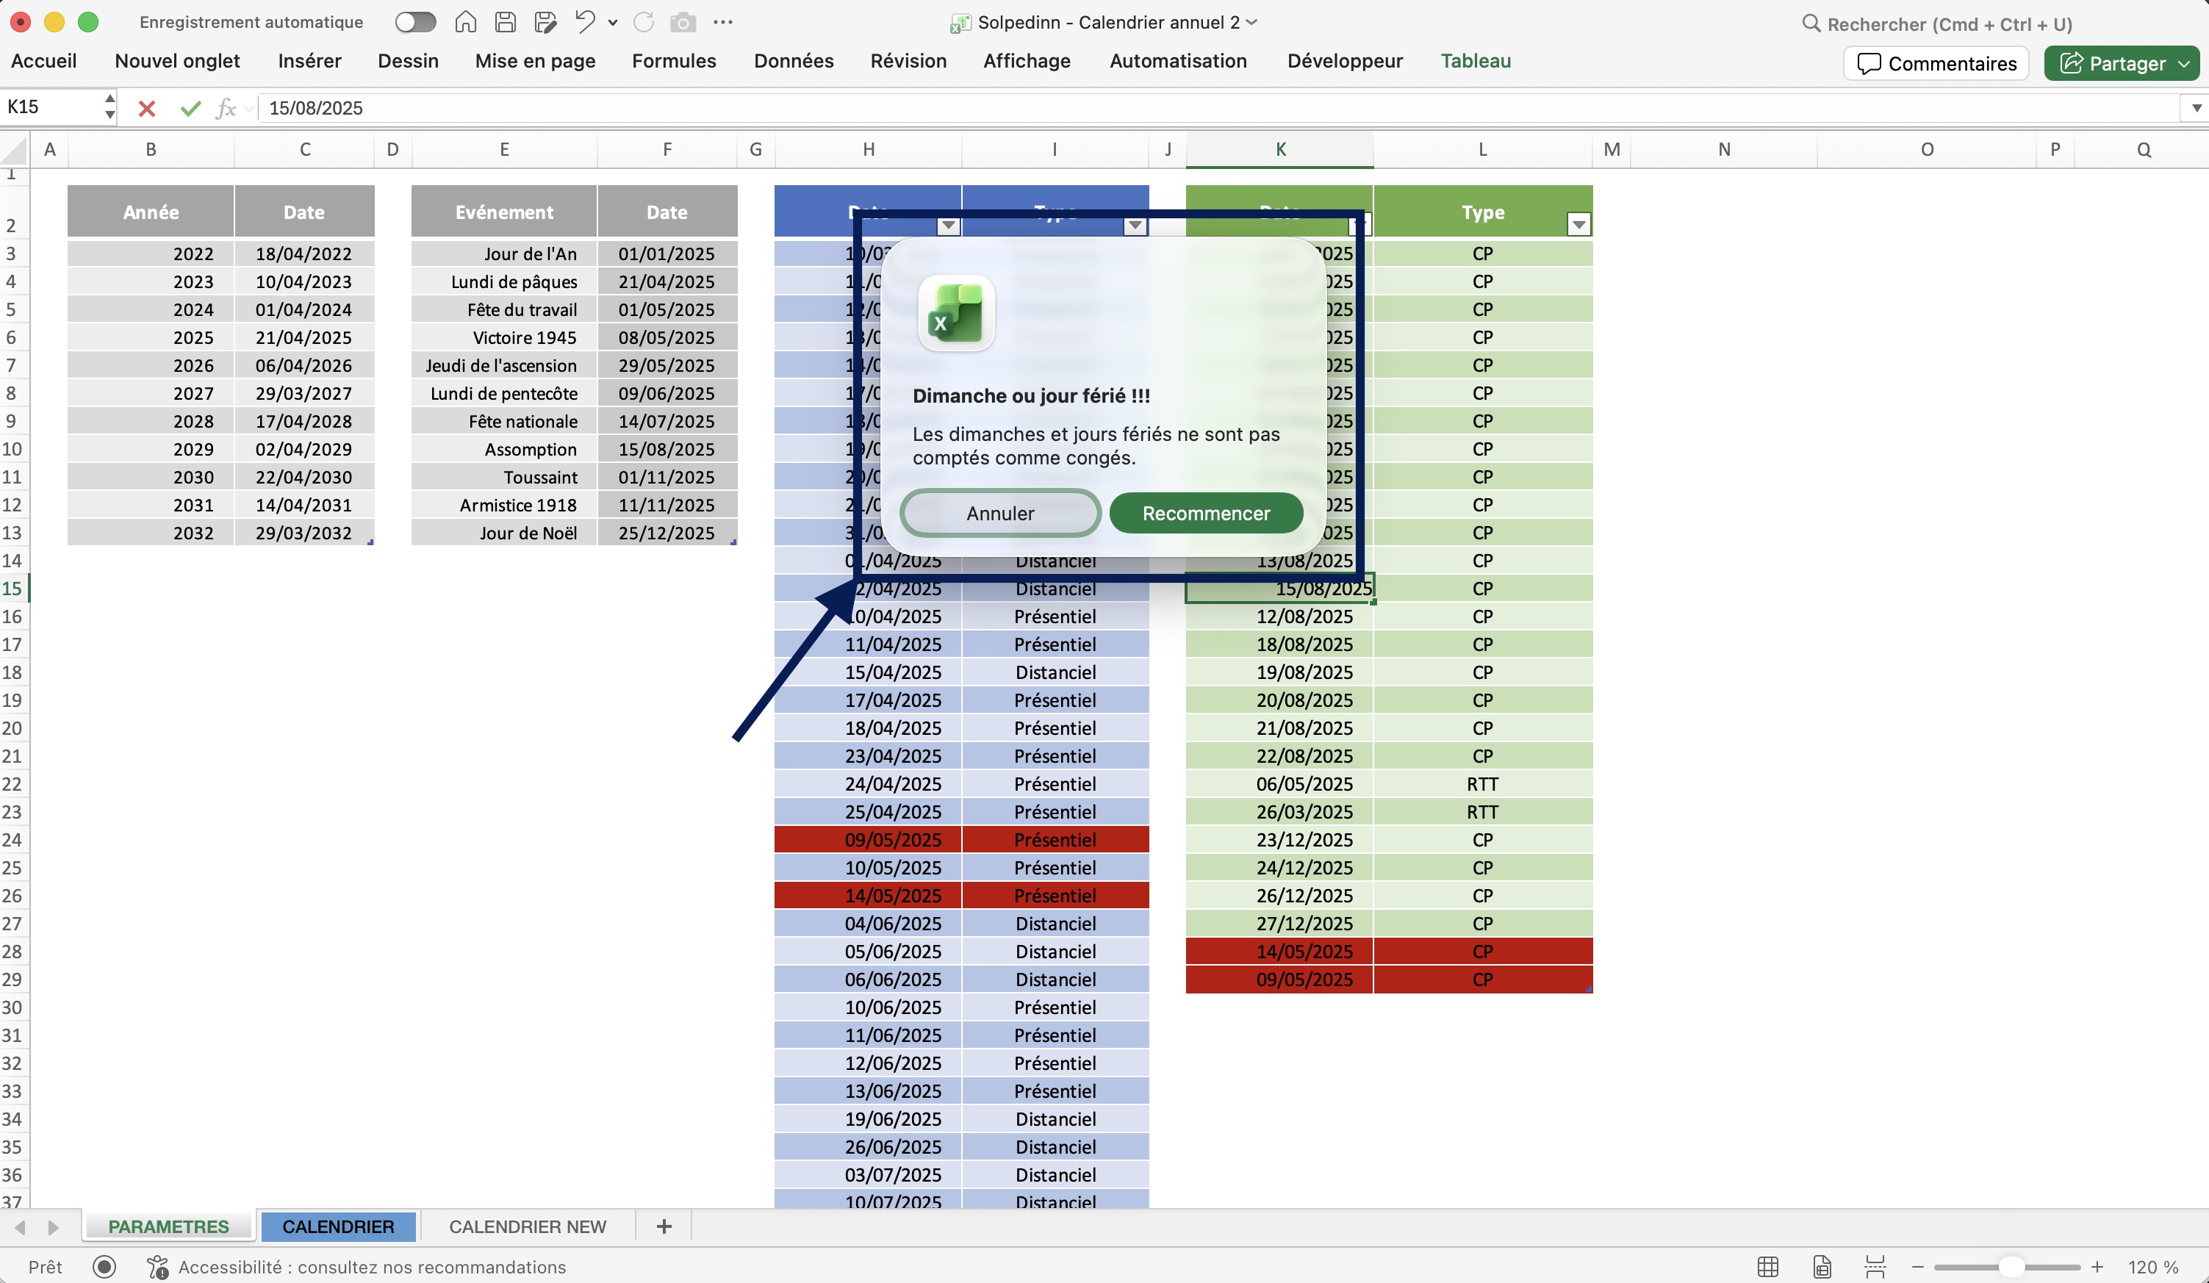Screen dimensions: 2209x1283
Task: Switch to CALENDRIER NEW sheet tab
Action: click(527, 1226)
